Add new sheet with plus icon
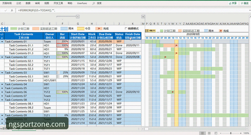The height and width of the screenshot is (135, 251). 43,129
